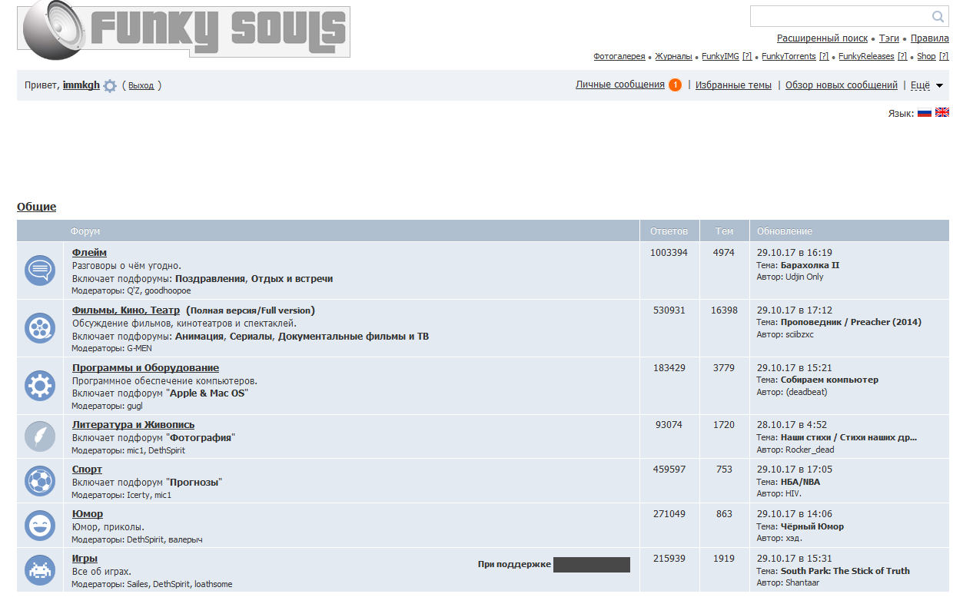Screen dimensions: 953x604
Task: Click Расширенный поиск link
Action: 822,38
